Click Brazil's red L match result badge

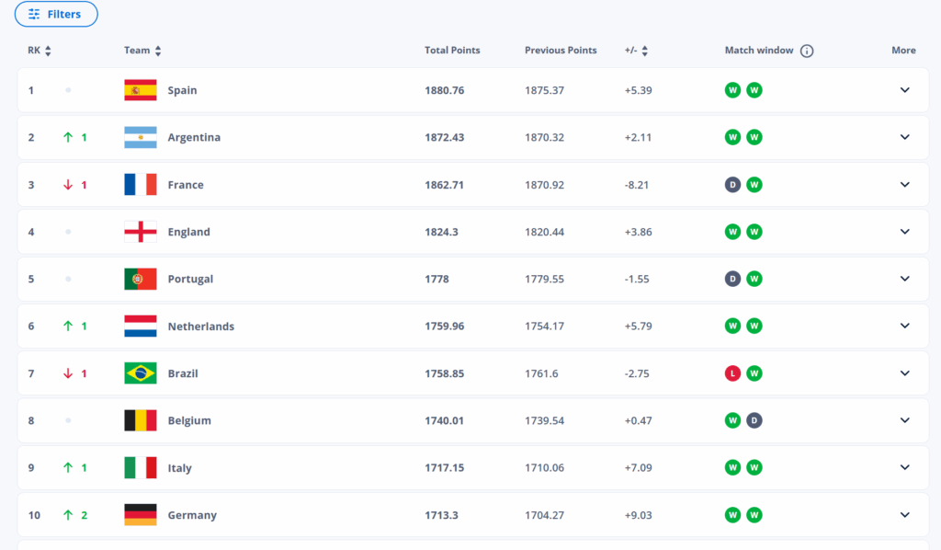pyautogui.click(x=732, y=373)
